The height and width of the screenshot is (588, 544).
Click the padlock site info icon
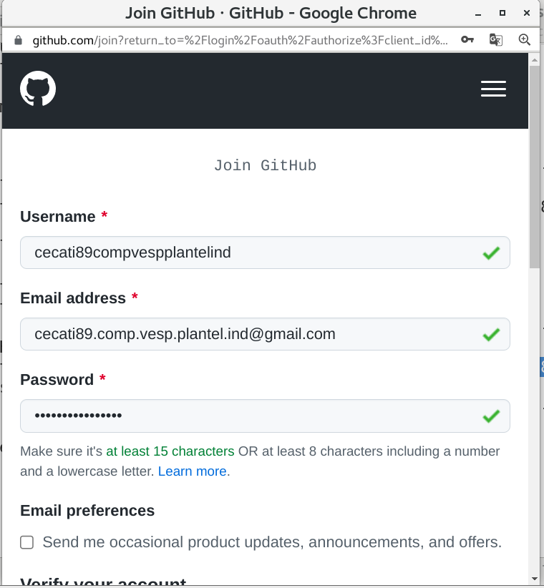(18, 40)
